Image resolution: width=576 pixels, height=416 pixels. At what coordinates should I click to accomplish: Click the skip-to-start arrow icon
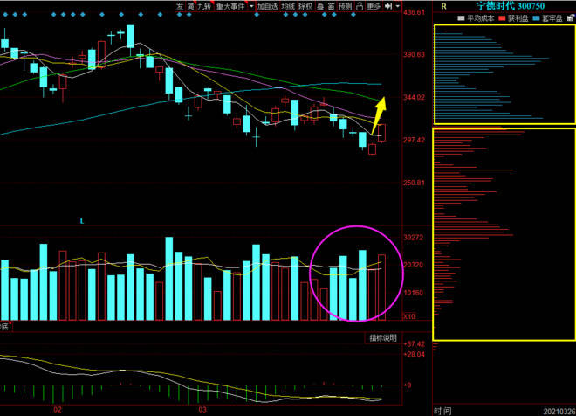pyautogui.click(x=388, y=6)
